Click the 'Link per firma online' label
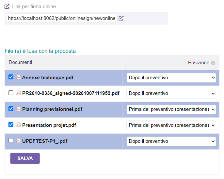 coord(34,7)
